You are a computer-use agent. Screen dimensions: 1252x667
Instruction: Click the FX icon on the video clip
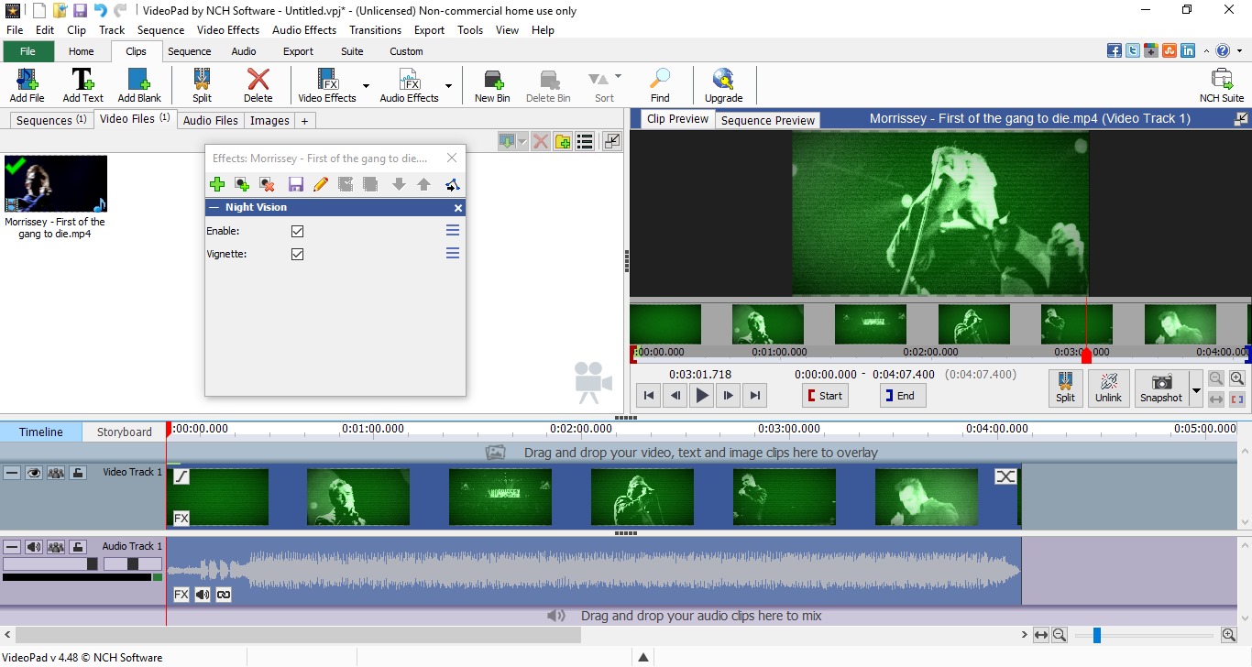coord(181,519)
